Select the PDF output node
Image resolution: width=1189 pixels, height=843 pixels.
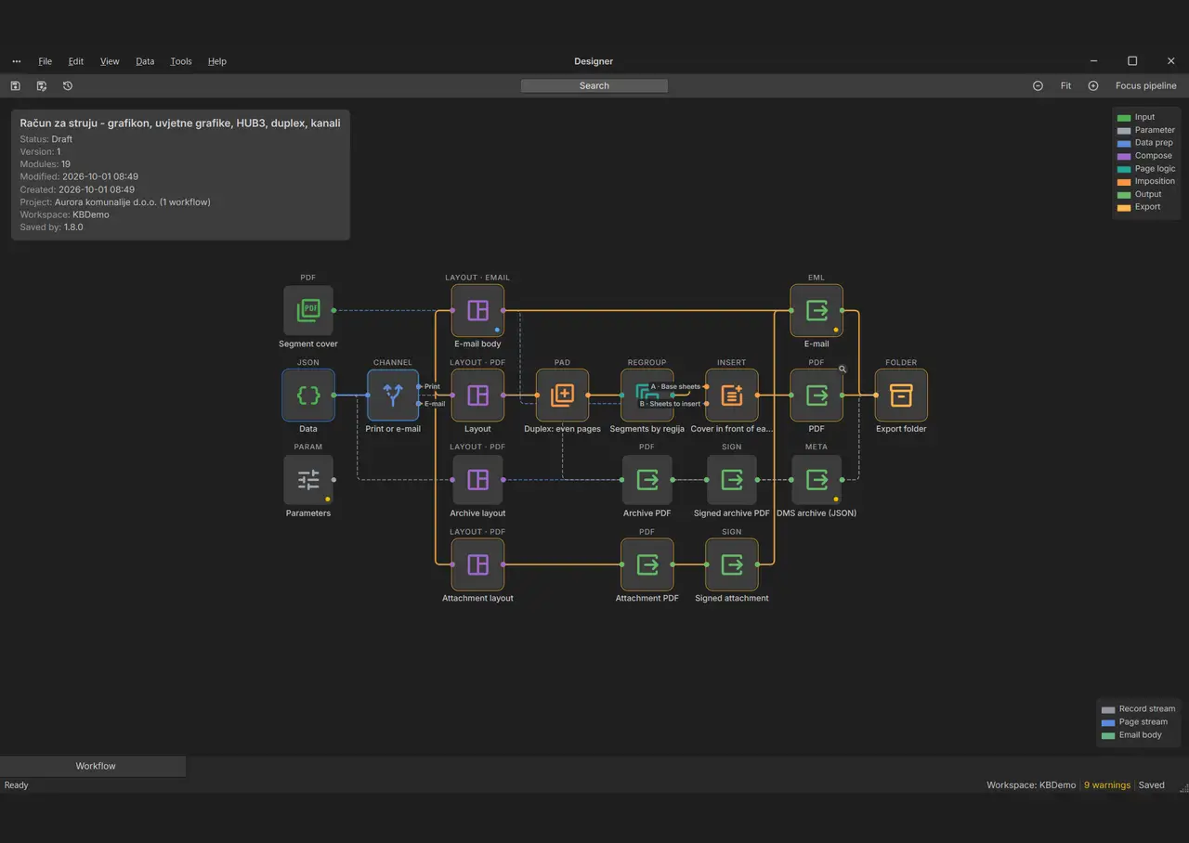(x=817, y=395)
